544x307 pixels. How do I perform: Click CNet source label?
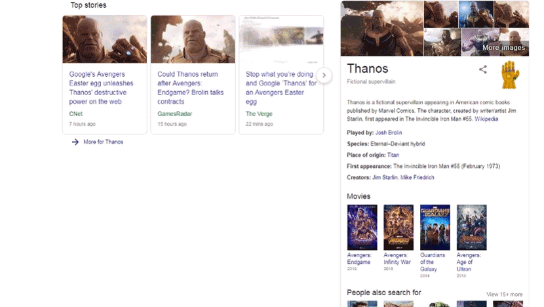pos(75,114)
